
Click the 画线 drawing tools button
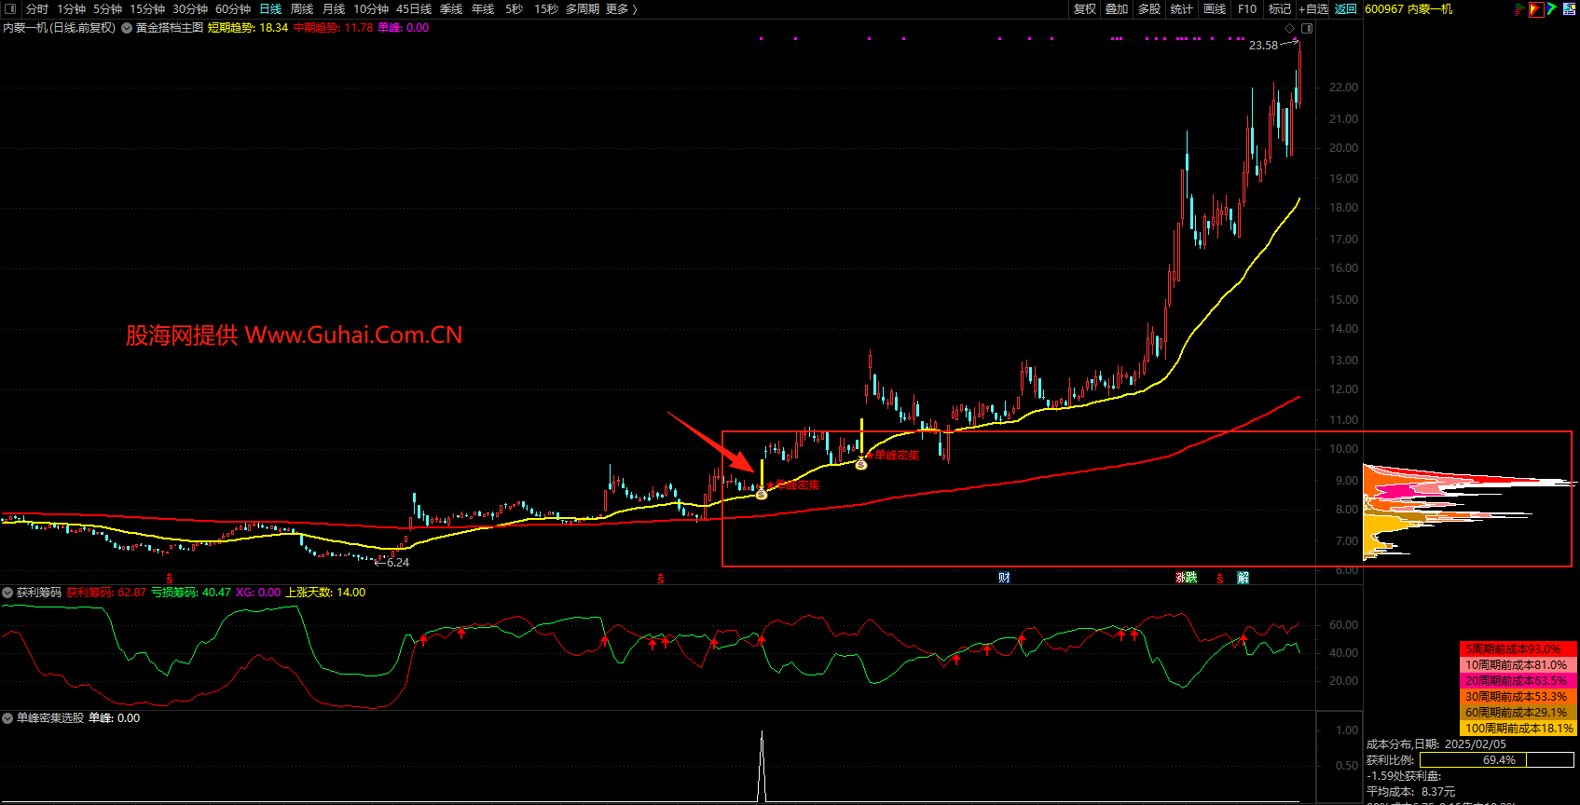pos(1215,9)
